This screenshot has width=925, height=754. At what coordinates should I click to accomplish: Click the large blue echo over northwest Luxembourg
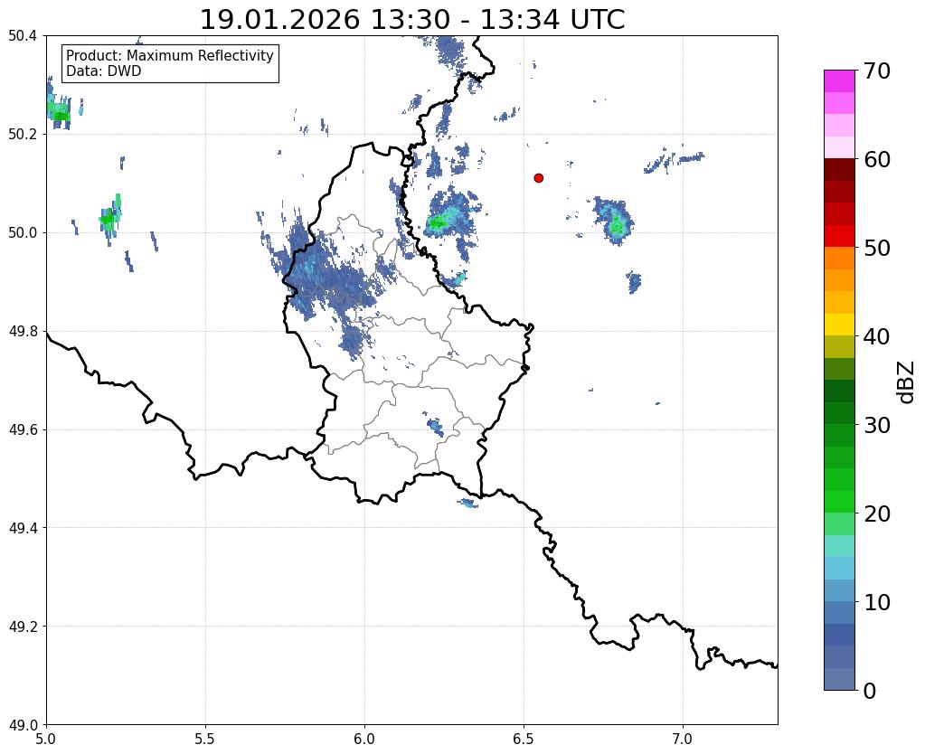328,278
